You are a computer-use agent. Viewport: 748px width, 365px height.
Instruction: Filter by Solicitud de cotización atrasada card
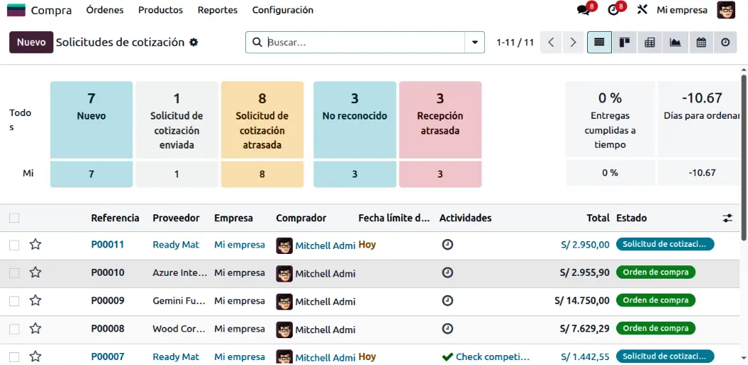pyautogui.click(x=262, y=120)
